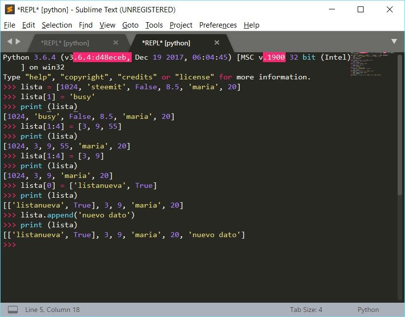The width and height of the screenshot is (405, 317).
Task: Close the inactive *REPL* [python] tab
Action: tap(116, 42)
